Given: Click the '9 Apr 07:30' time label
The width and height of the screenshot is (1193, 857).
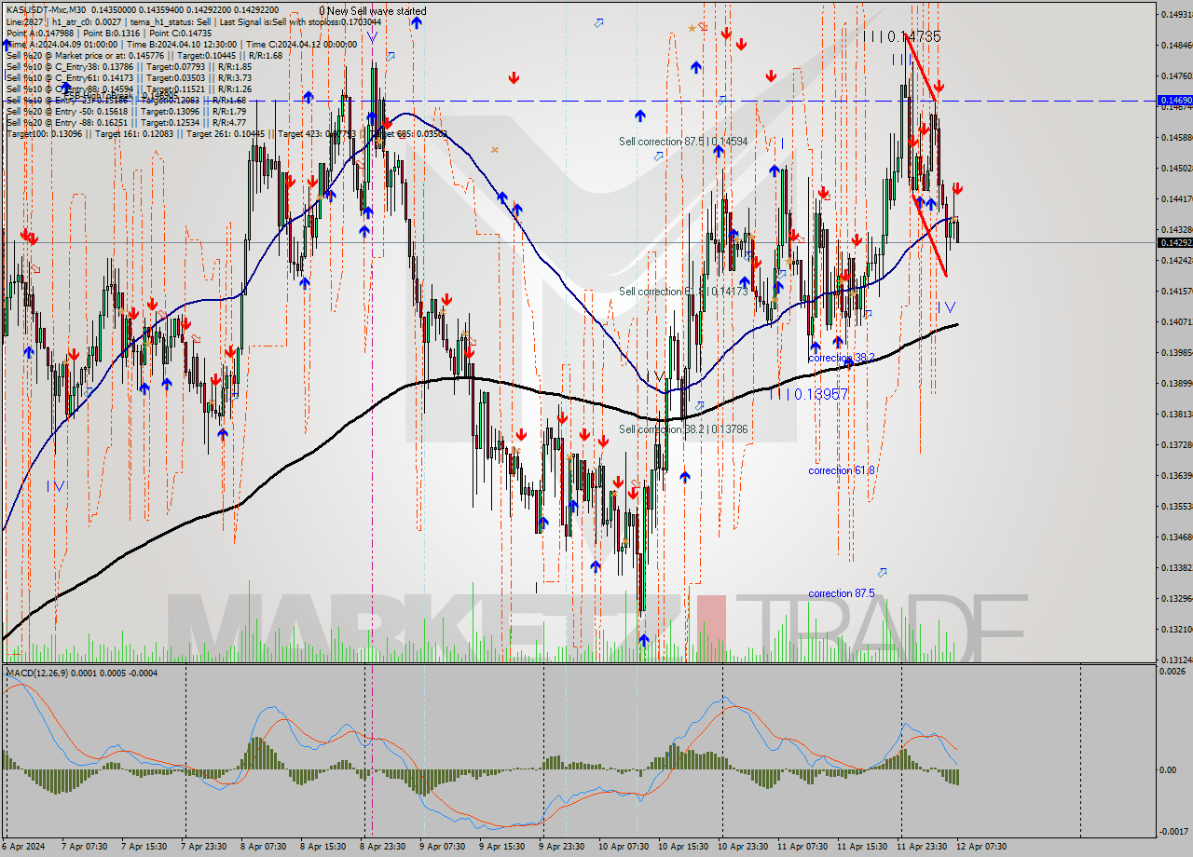Looking at the screenshot, I should tap(443, 847).
